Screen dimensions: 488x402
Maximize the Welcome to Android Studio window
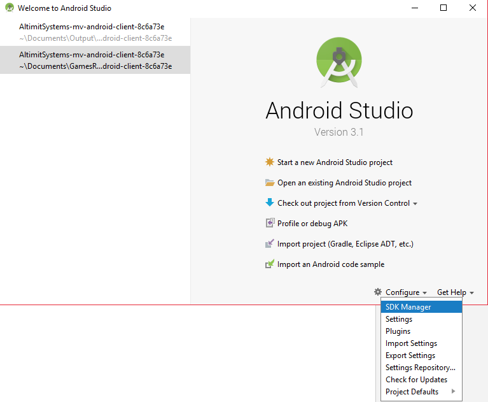click(x=443, y=8)
